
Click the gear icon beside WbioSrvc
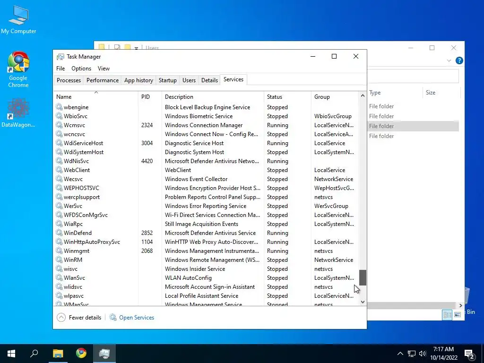pyautogui.click(x=59, y=116)
